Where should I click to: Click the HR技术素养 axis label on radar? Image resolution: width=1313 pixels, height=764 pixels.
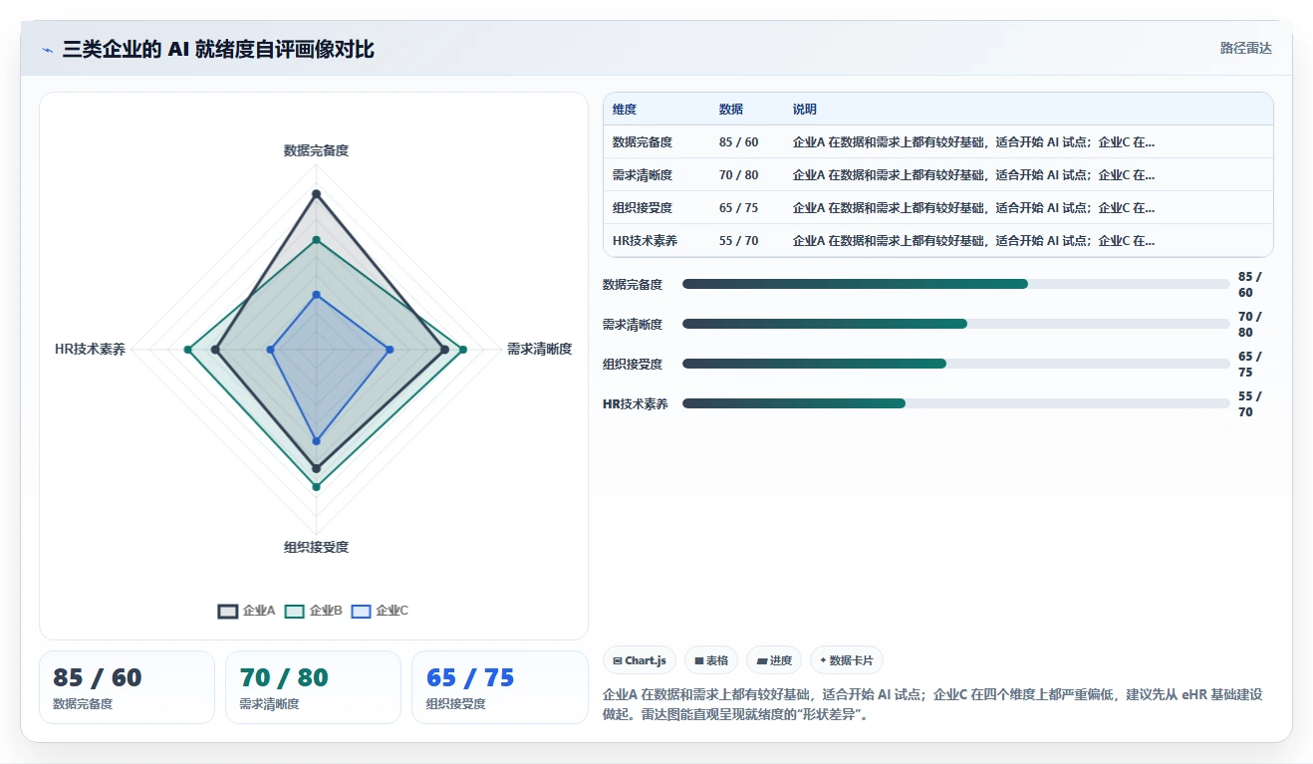pyautogui.click(x=91, y=349)
